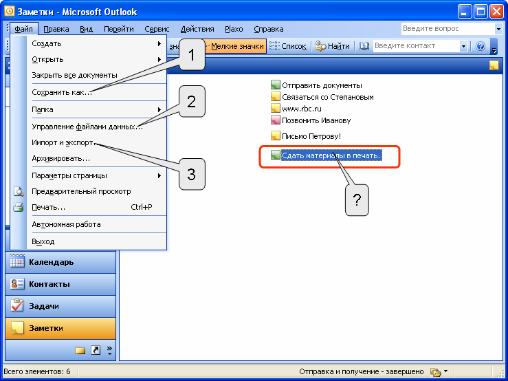
Task: Click the Введите вопрос field
Action: [448, 29]
